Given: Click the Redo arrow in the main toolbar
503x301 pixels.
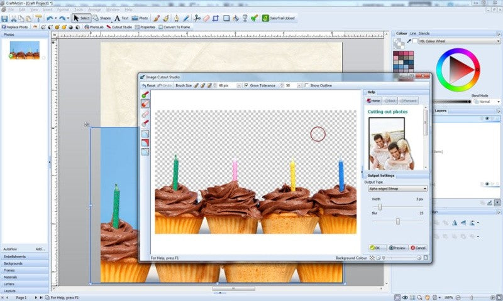Looking at the screenshot, I should 62,19.
